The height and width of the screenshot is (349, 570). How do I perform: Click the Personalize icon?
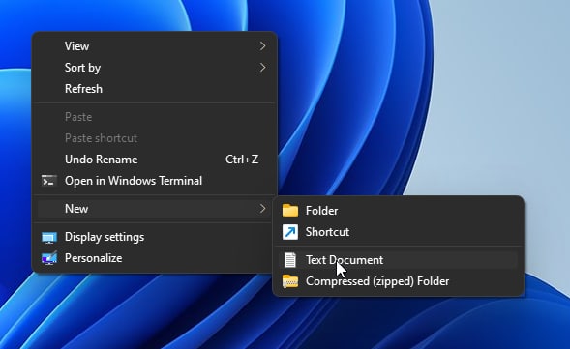click(49, 258)
